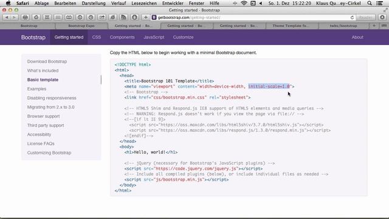
Task: Select Basic template in the sidebar
Action: [x=43, y=80]
